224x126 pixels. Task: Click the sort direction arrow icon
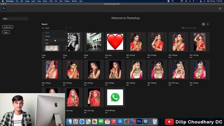71,28
